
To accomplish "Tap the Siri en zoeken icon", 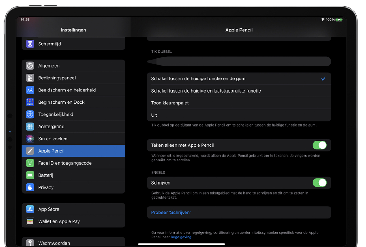I will tap(30, 139).
